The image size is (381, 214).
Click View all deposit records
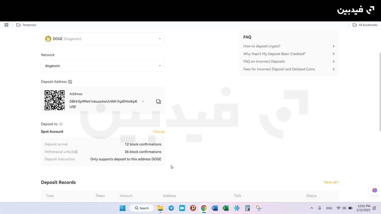(331, 182)
